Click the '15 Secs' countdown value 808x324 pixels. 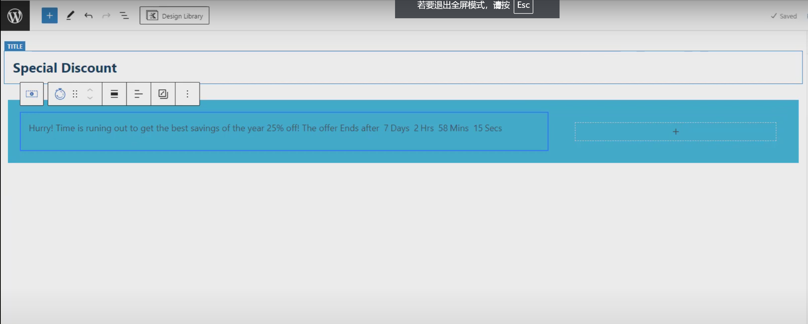coord(488,128)
